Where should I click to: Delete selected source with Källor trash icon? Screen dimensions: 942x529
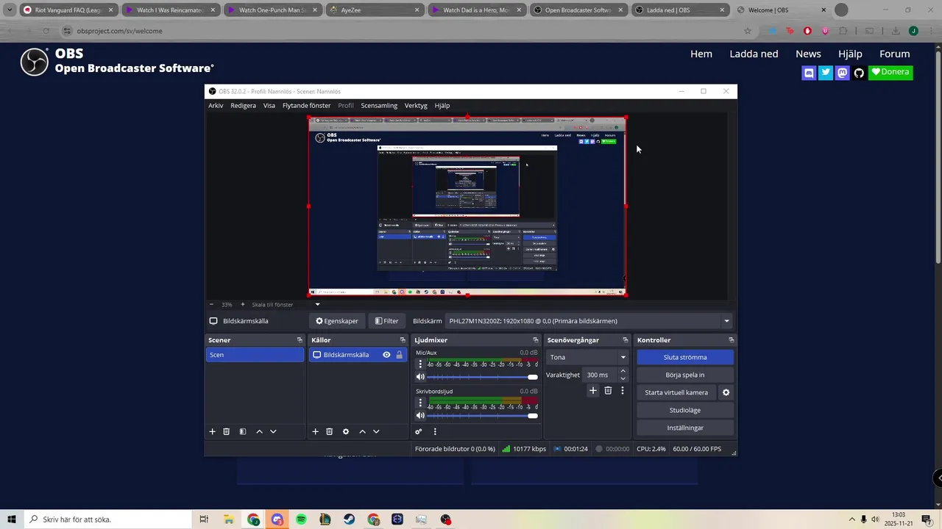330,431
